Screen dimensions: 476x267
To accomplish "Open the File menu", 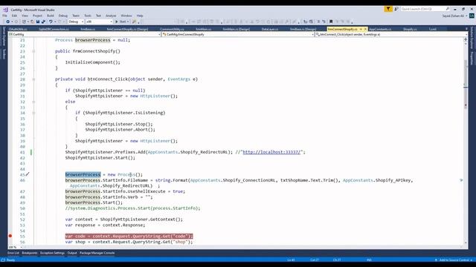I will 5,16.
